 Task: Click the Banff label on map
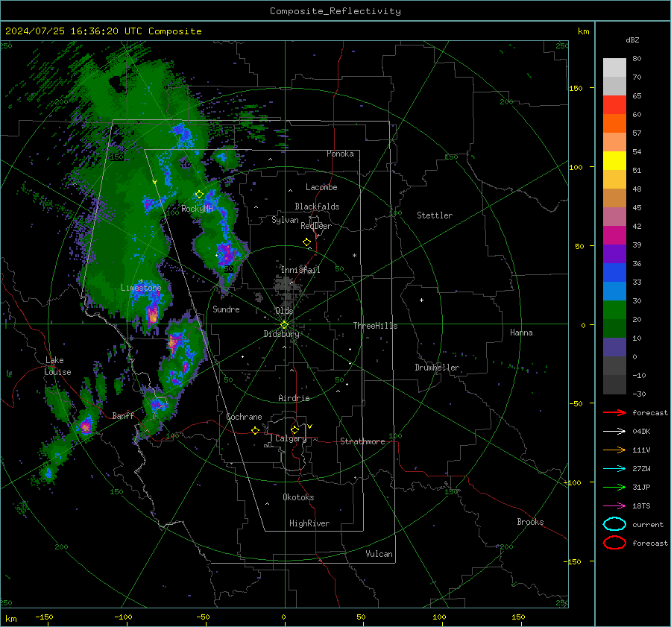click(123, 415)
